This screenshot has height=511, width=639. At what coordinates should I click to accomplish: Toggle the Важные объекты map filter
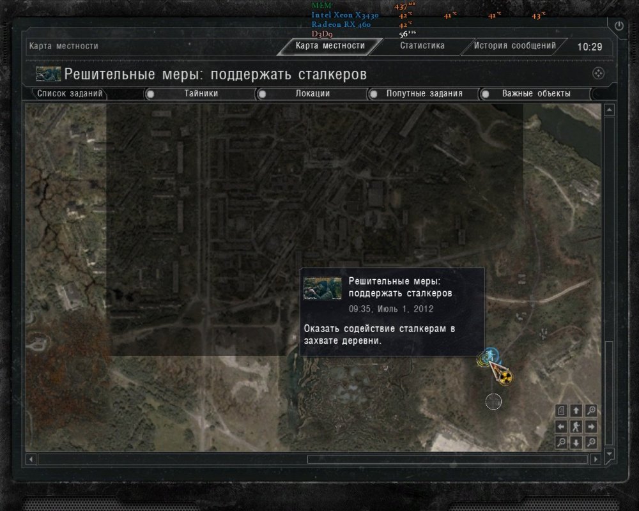click(x=535, y=94)
